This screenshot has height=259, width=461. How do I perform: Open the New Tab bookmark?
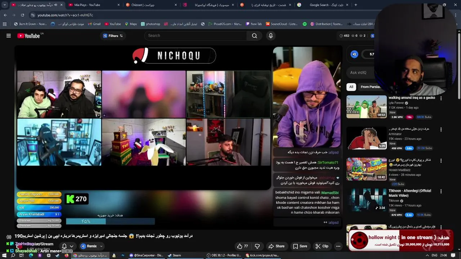pos(254,24)
